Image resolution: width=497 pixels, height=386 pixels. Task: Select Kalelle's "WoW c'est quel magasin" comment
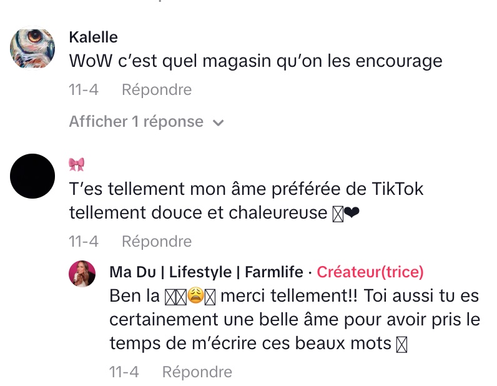(x=255, y=61)
